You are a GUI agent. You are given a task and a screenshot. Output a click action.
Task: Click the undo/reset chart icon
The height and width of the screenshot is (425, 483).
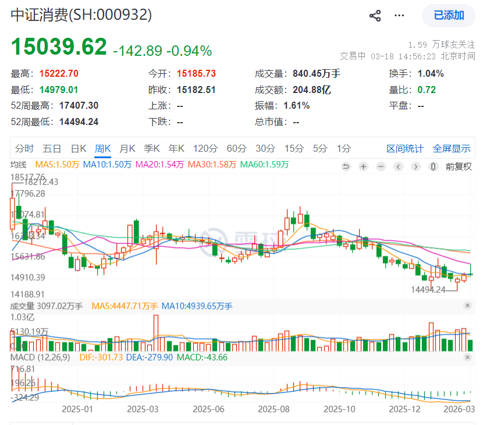(346, 166)
